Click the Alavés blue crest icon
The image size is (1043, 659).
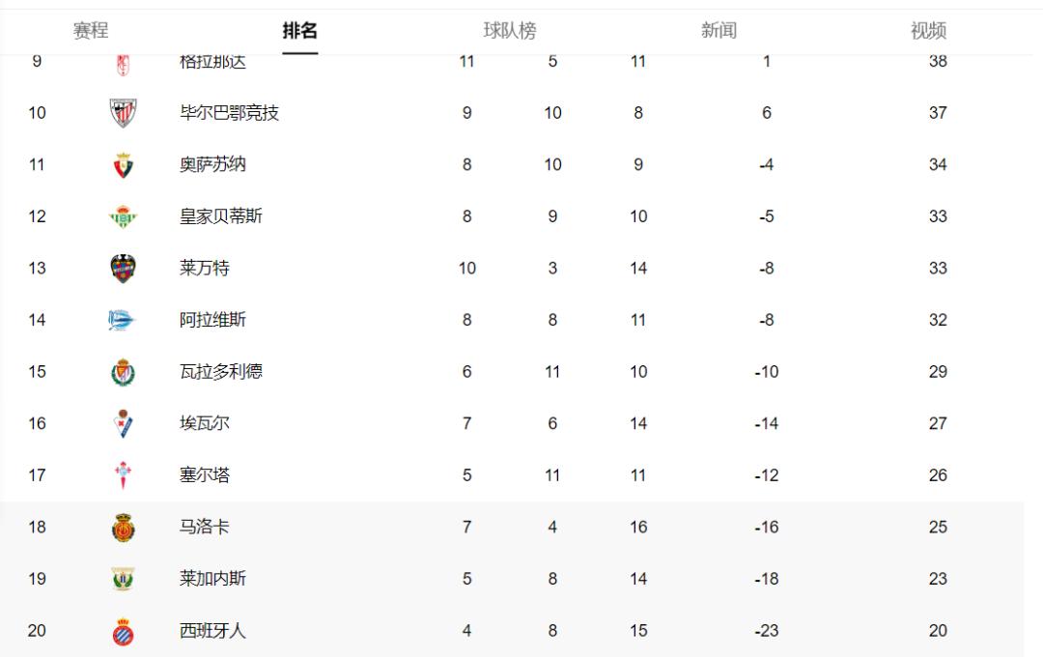coord(122,320)
